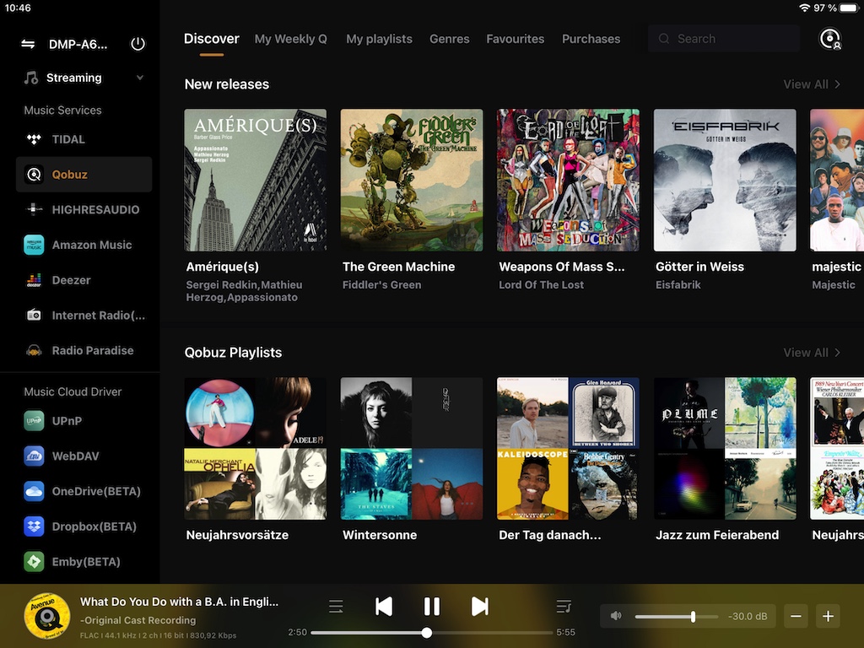The height and width of the screenshot is (648, 864).
Task: Open the playlist music-note icon in player bar
Action: click(564, 607)
